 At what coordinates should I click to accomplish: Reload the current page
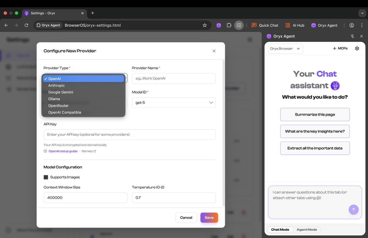click(26, 25)
